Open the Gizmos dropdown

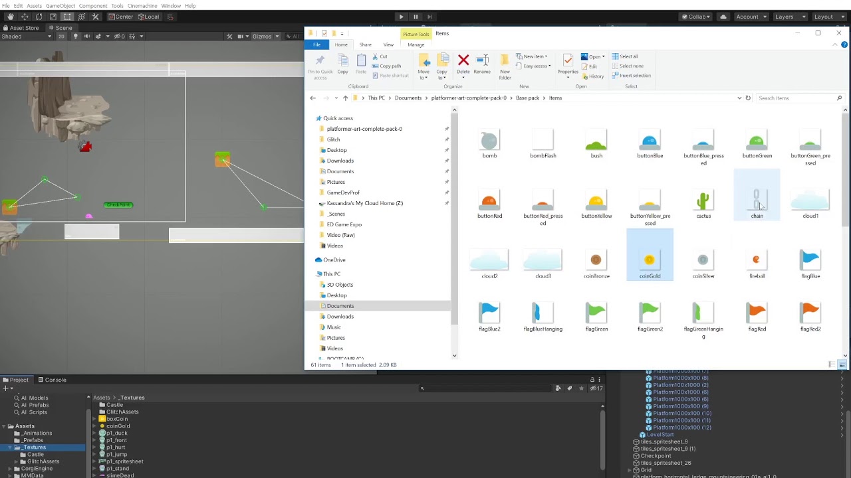pos(264,37)
